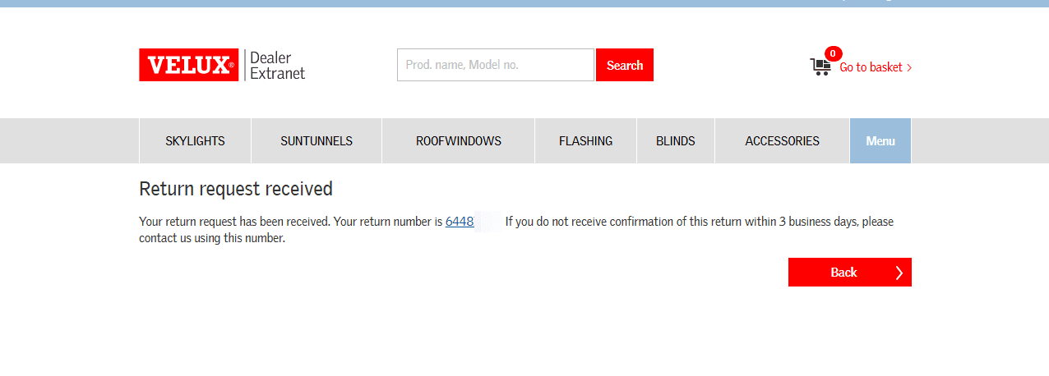The width and height of the screenshot is (1049, 376).
Task: Expand the blue Menu button
Action: pos(880,141)
